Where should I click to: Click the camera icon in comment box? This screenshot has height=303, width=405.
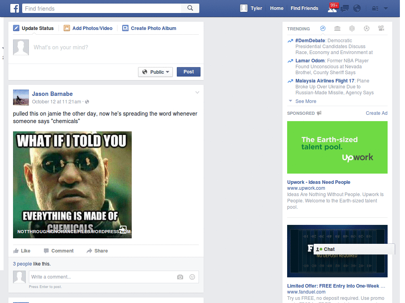(x=180, y=277)
